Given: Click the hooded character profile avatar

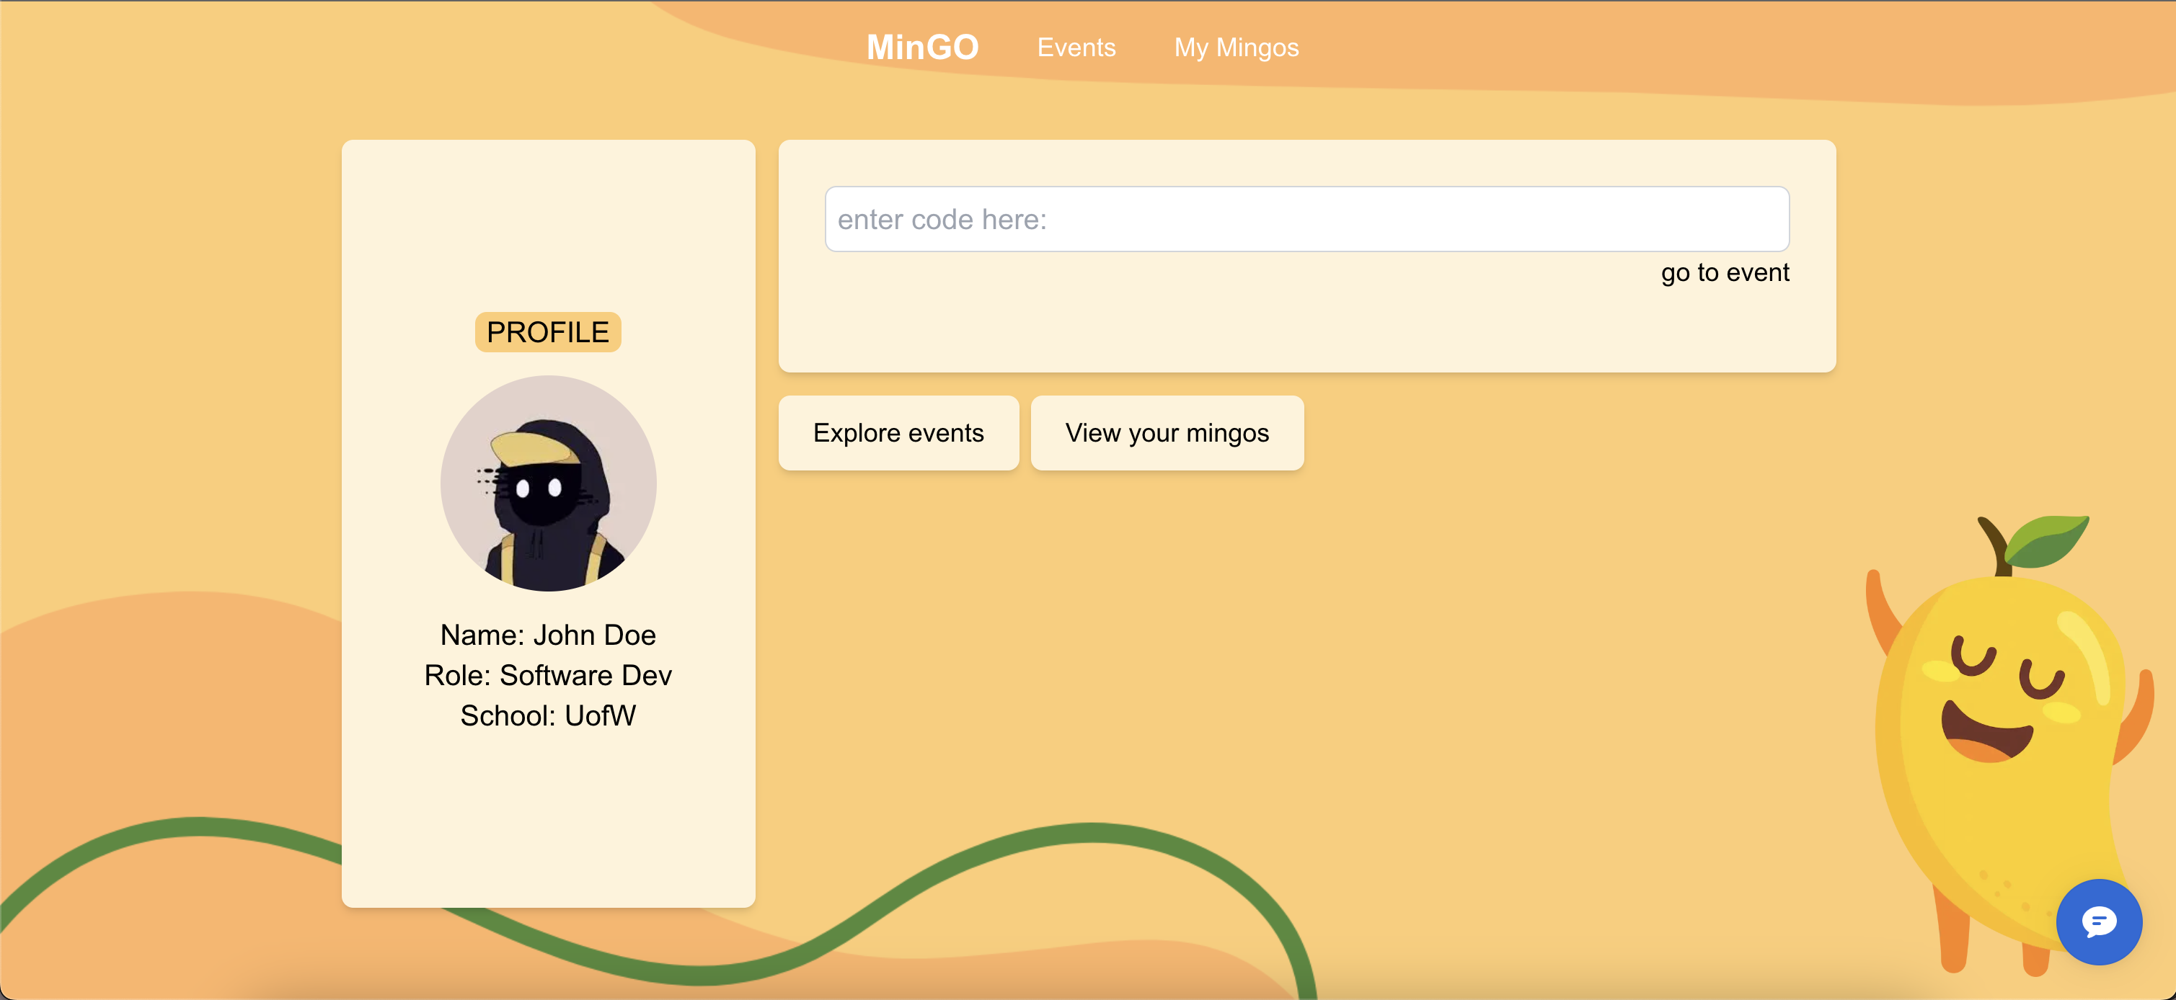Looking at the screenshot, I should click(x=548, y=483).
